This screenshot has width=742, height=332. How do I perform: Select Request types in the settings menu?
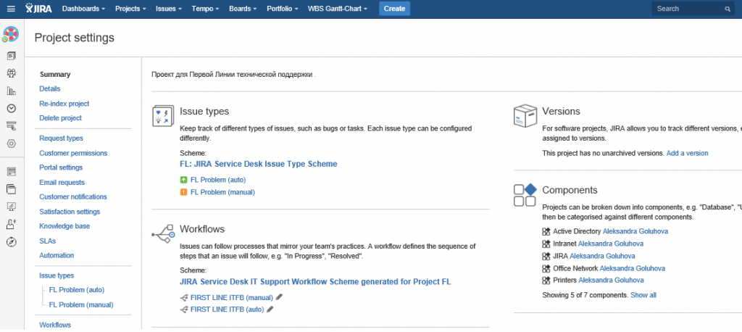[x=61, y=138]
